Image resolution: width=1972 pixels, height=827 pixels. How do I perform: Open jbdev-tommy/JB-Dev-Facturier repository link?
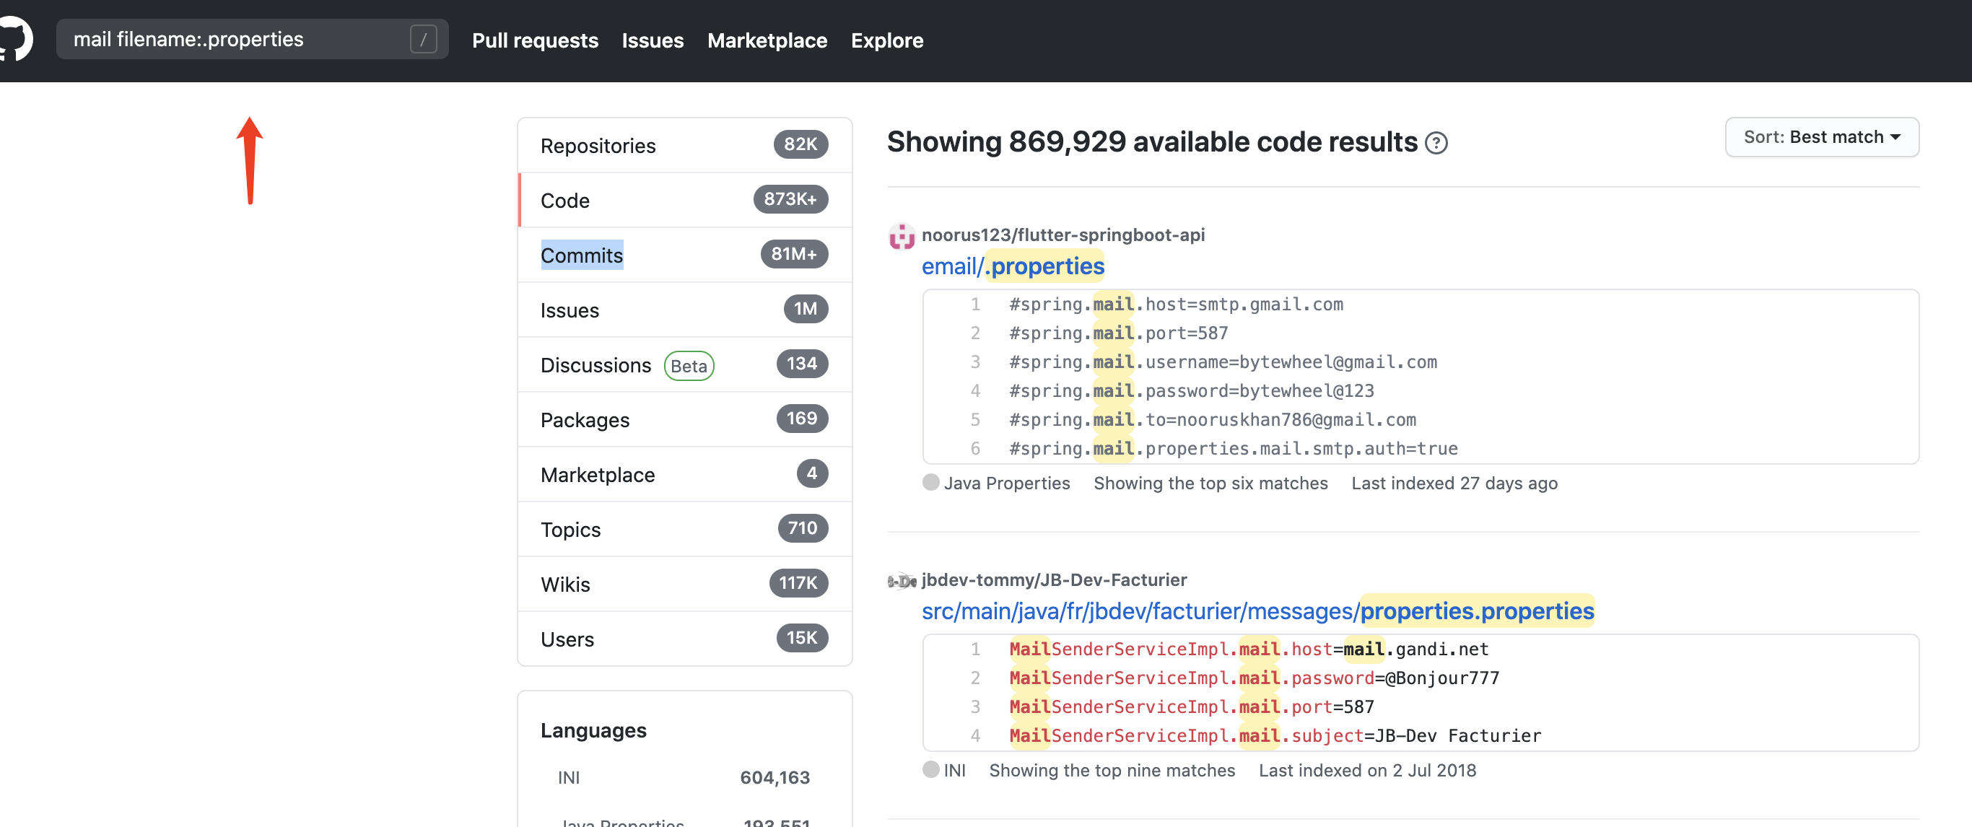pos(1054,580)
